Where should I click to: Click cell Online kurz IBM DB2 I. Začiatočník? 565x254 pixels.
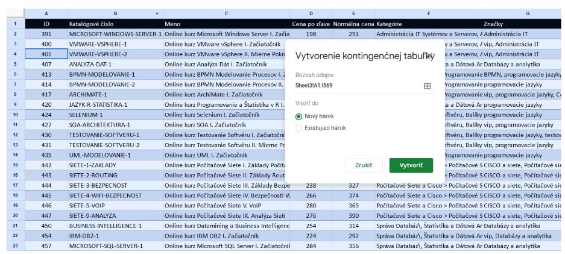pos(226,236)
